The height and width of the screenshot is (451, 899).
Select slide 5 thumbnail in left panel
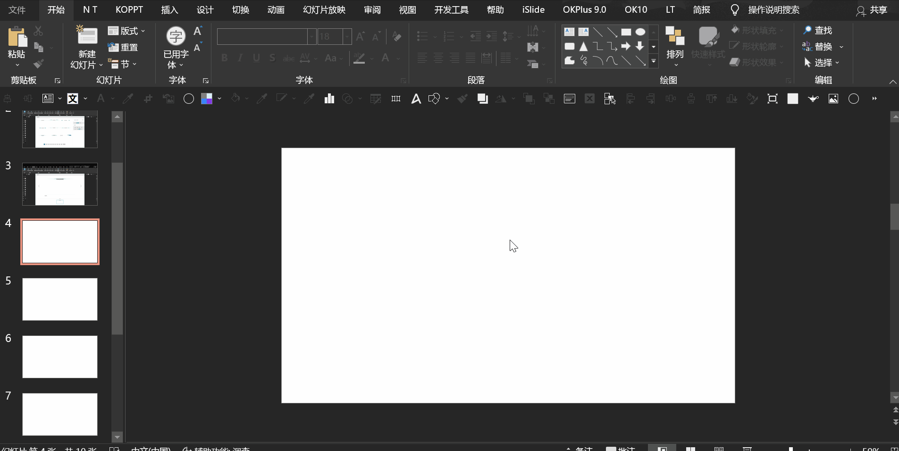[60, 299]
